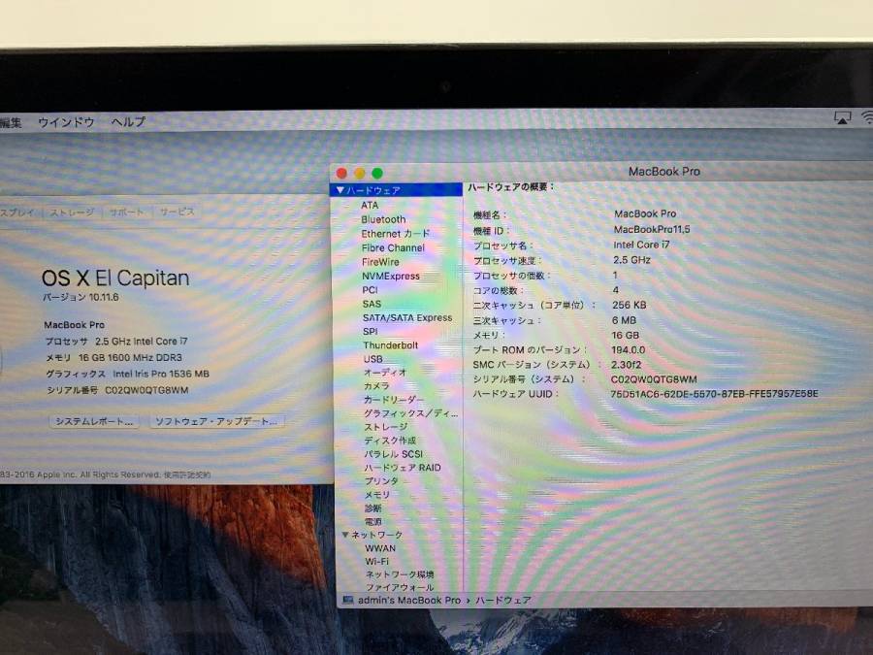Image resolution: width=873 pixels, height=655 pixels.
Task: Open Wi-Fi status menu bar icon
Action: 867,117
